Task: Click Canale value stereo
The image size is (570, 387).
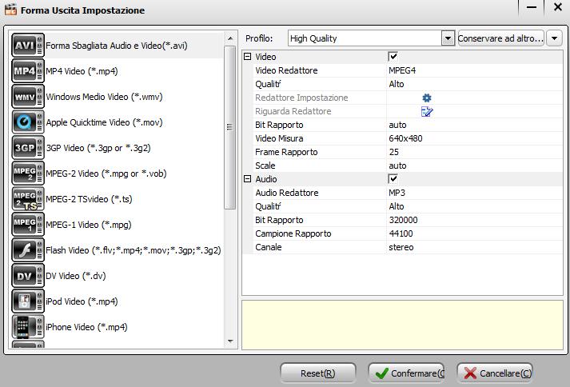Action: point(401,247)
